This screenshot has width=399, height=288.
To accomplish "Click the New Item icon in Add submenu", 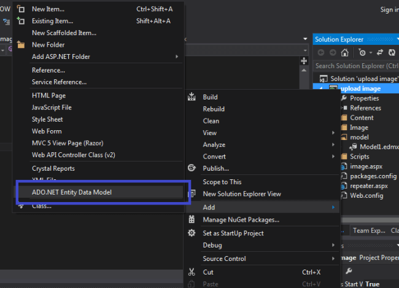I will [x=21, y=9].
